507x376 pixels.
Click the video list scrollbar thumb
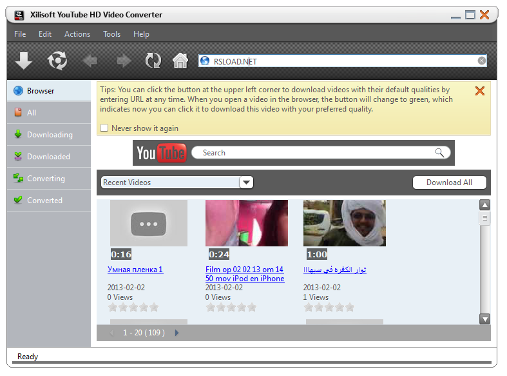coord(484,218)
